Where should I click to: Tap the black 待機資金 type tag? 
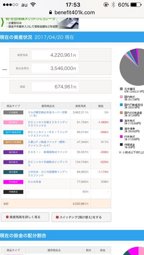[x=13, y=192]
